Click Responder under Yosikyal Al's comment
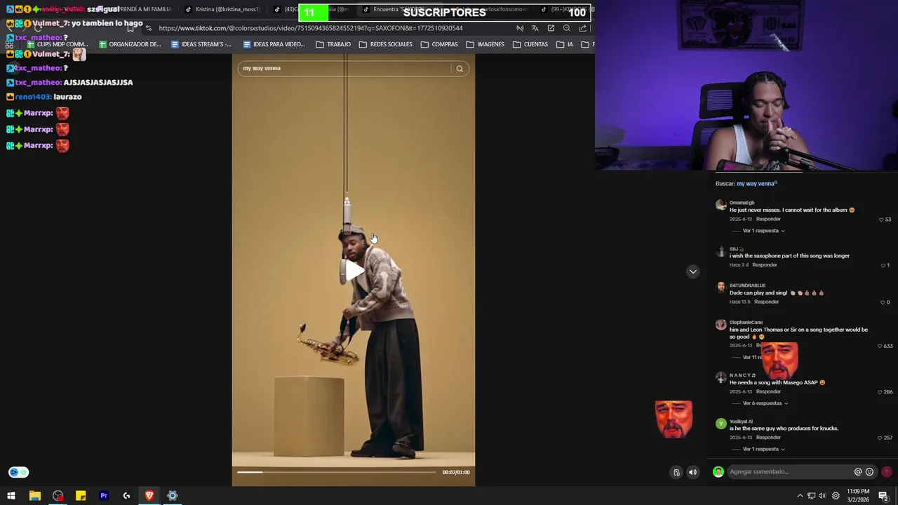 pos(768,437)
